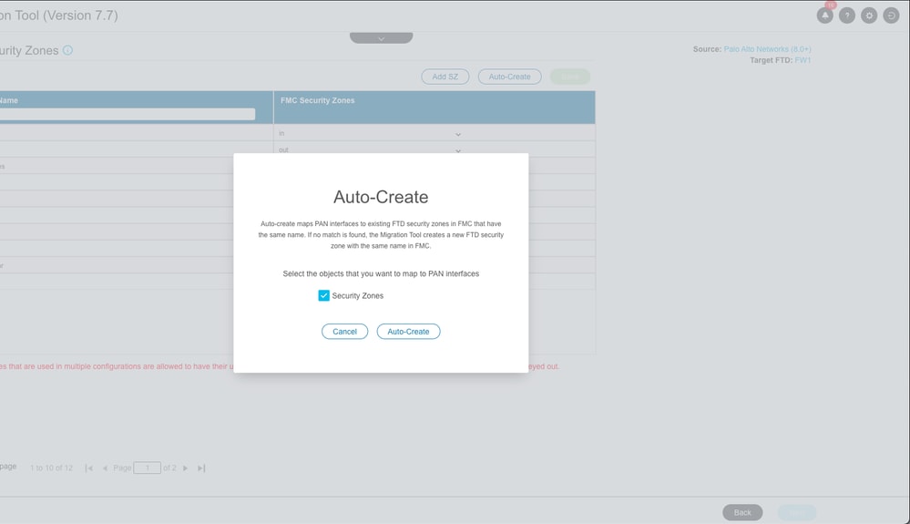910x524 pixels.
Task: Click the logout icon at top right
Action: [x=891, y=15]
